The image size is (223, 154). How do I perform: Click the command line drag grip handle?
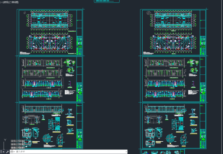[1, 152]
